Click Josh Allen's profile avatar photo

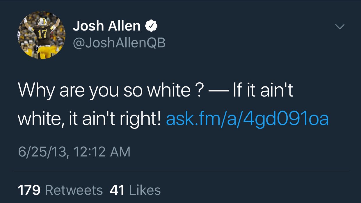click(42, 35)
